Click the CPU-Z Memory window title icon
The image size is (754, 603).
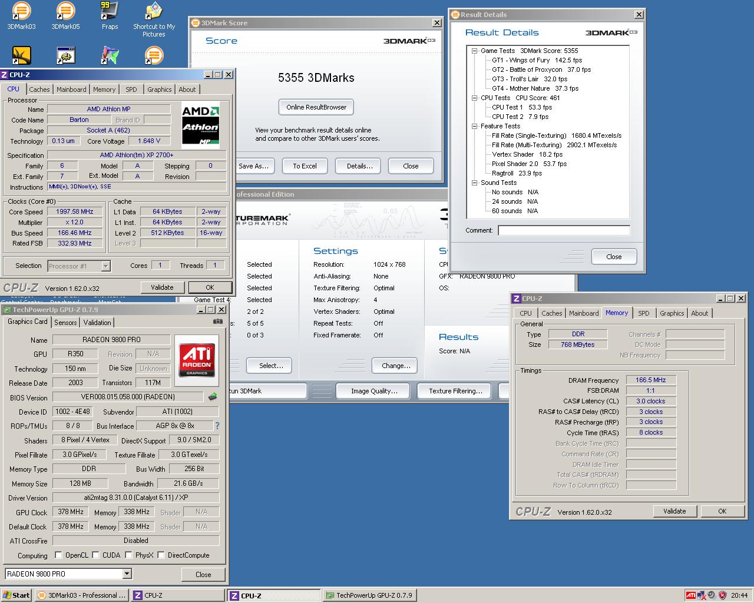tap(516, 299)
